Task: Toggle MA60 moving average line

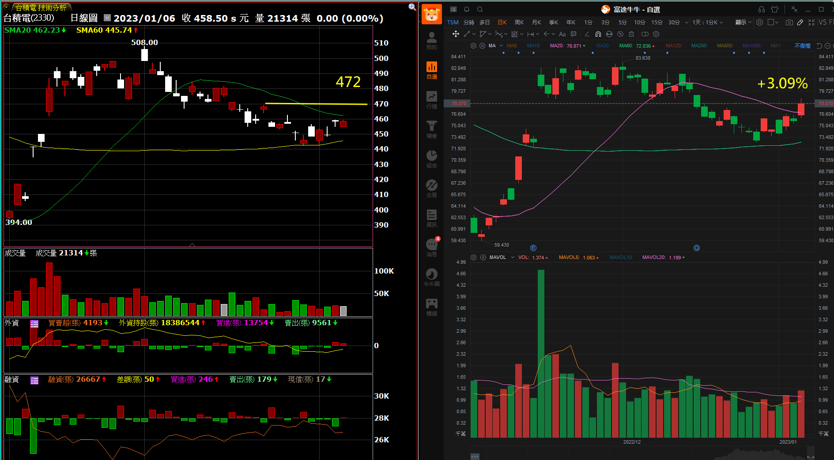Action: tap(637, 46)
